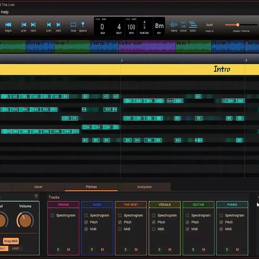Enable Vocals Midi checkbox
Image resolution: width=259 pixels, height=259 pixels.
(154, 229)
